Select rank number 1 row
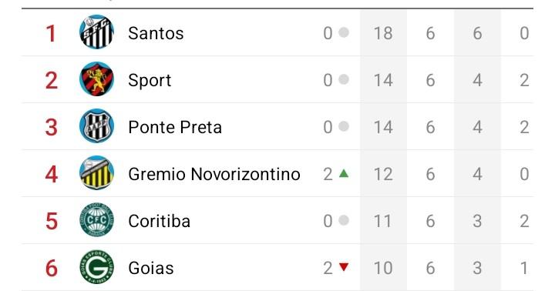The width and height of the screenshot is (555, 291). 277,32
